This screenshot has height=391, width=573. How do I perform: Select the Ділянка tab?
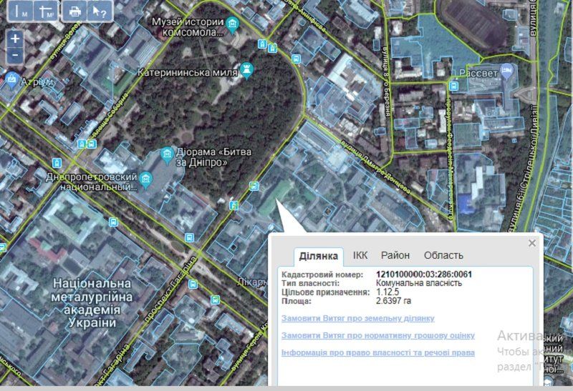[x=319, y=256]
